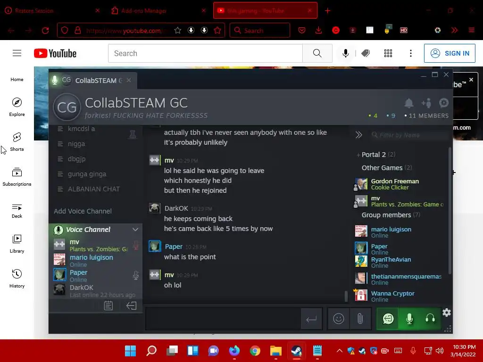The width and height of the screenshot is (483, 362).
Task: Select Add Voice Channel
Action: point(83,211)
